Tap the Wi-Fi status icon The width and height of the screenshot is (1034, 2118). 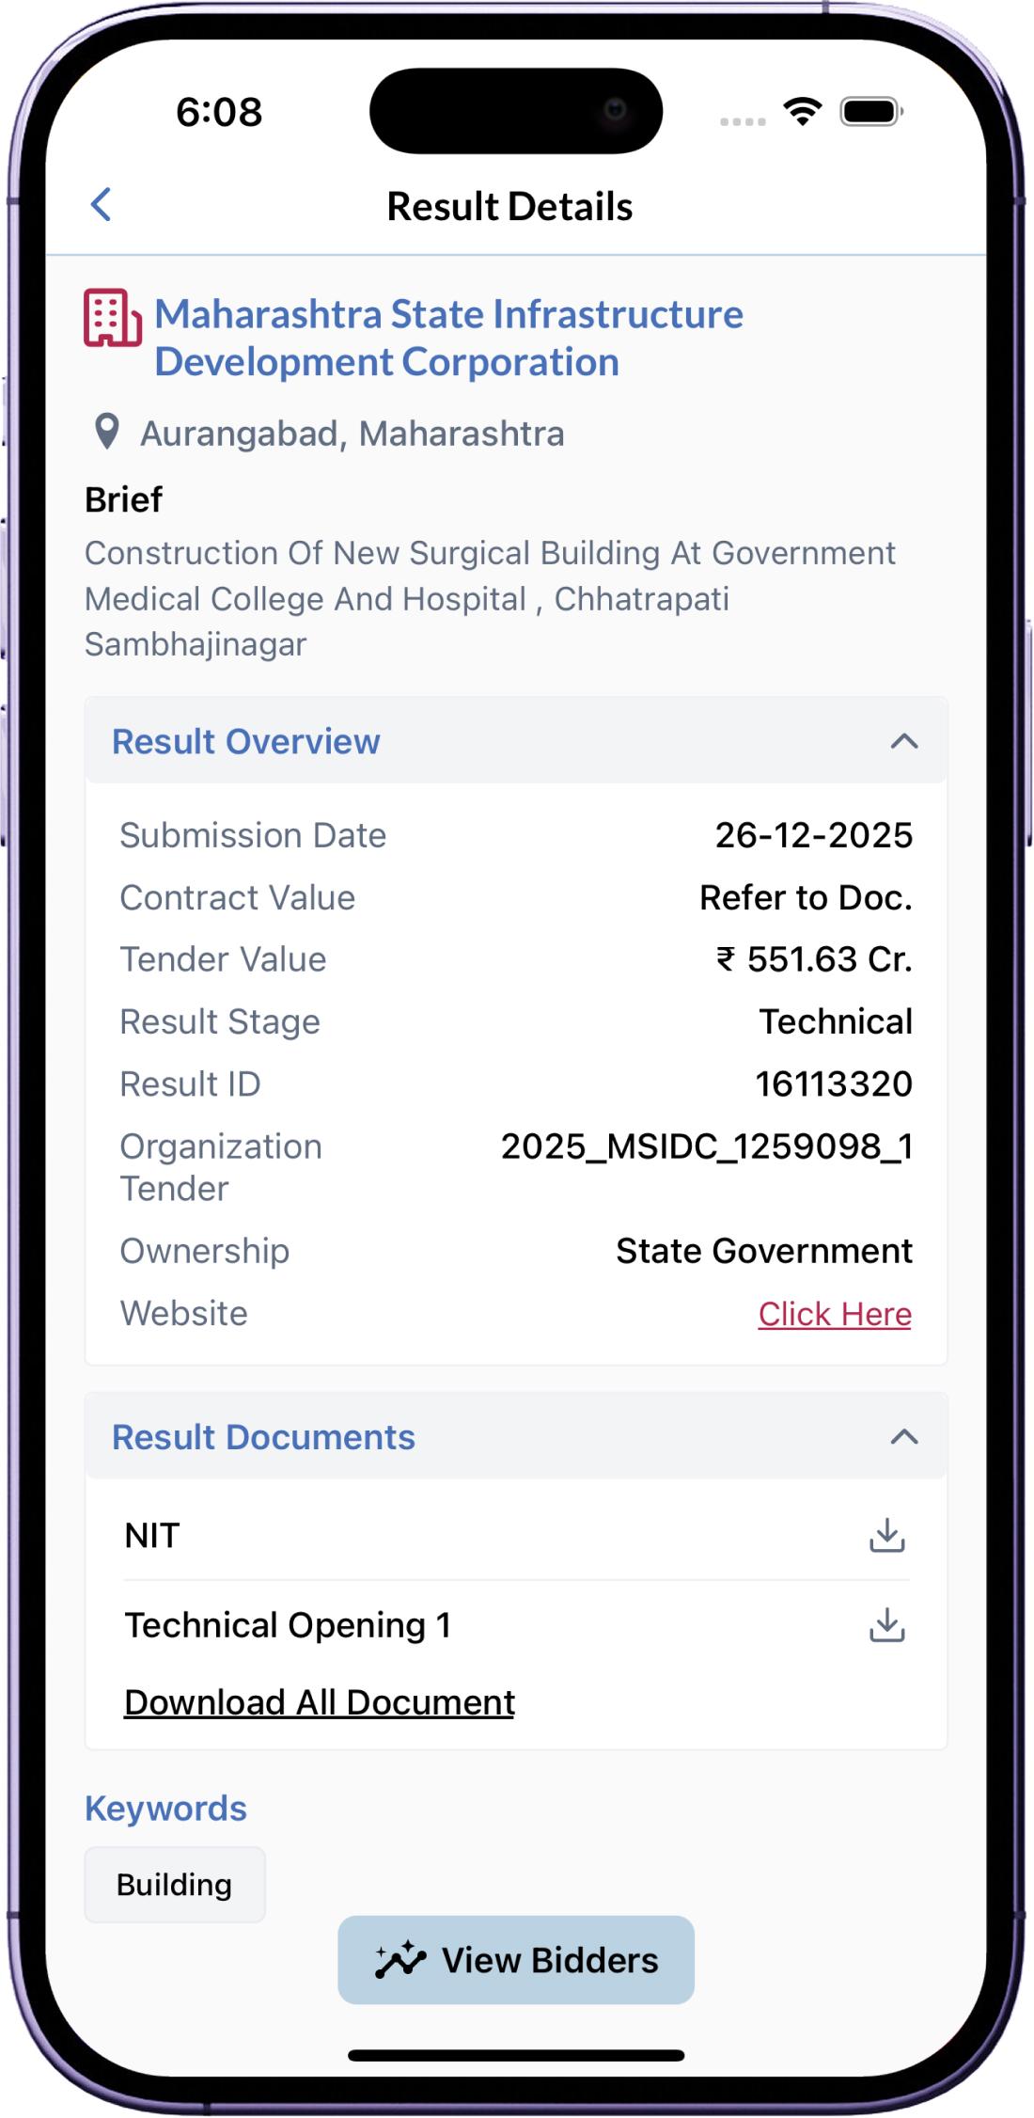[x=803, y=112]
